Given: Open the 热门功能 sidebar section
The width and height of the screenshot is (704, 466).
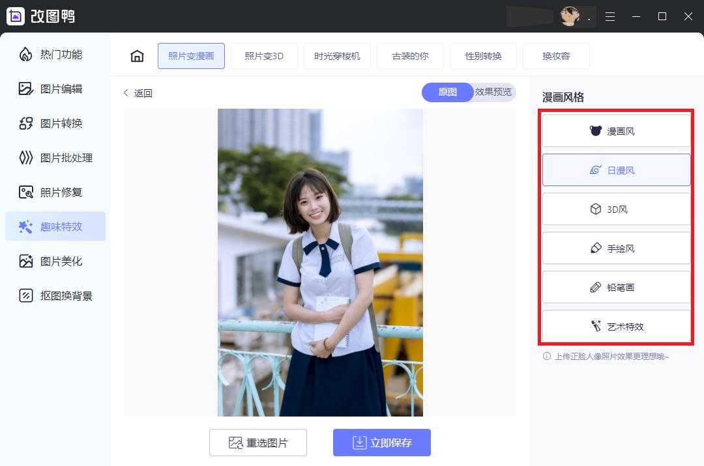Looking at the screenshot, I should 55,55.
